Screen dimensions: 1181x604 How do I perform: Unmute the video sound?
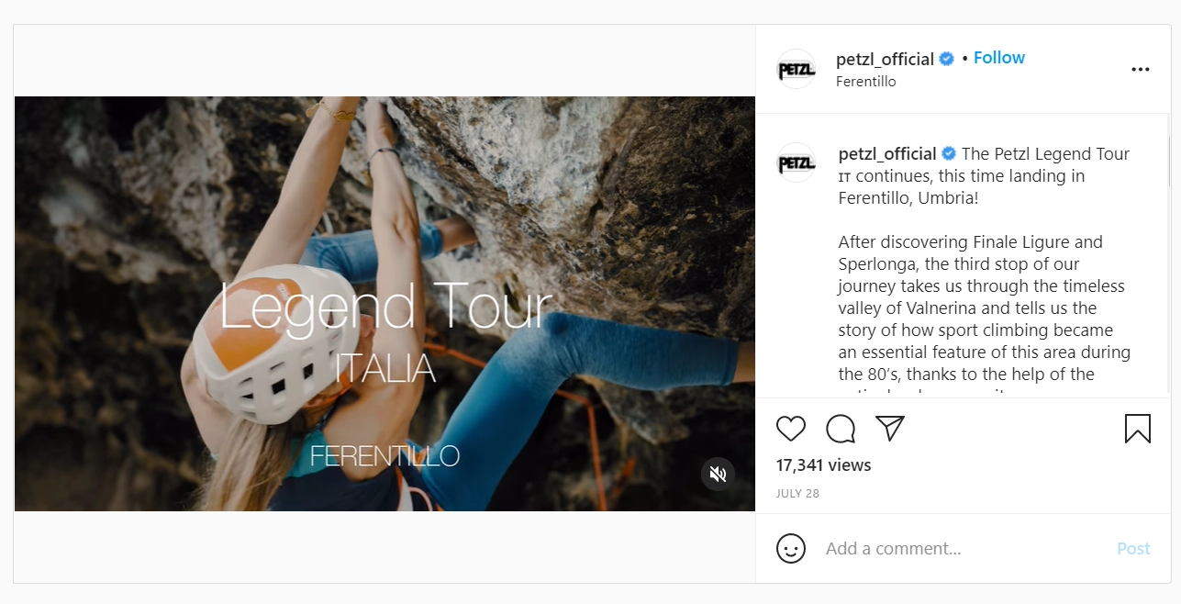tap(718, 474)
